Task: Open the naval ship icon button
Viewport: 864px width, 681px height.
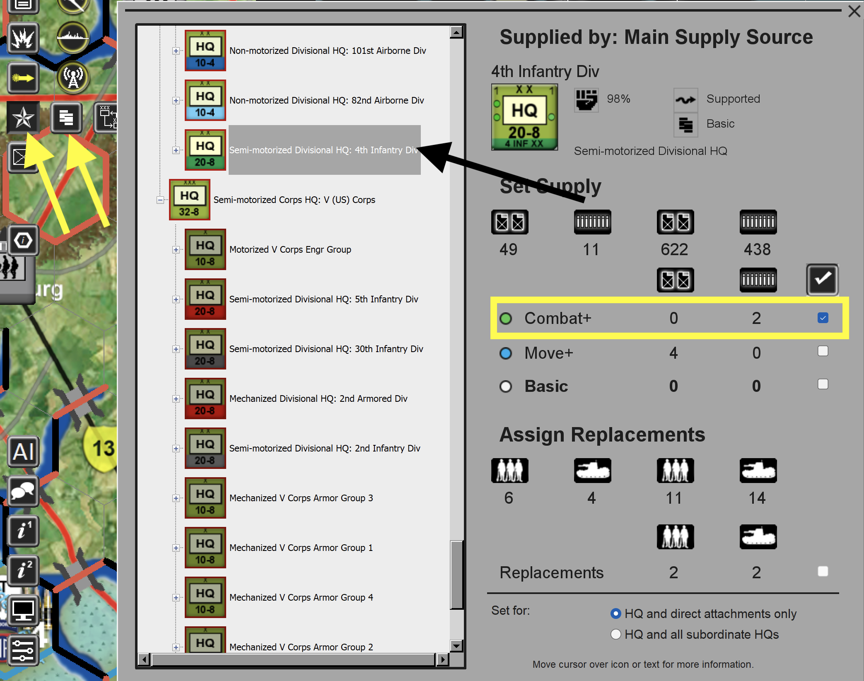Action: (73, 38)
